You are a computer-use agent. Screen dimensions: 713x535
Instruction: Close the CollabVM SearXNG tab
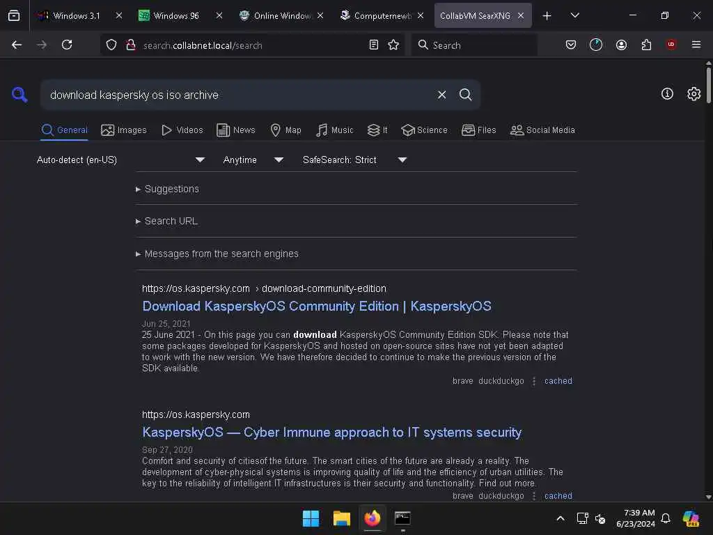coord(521,15)
